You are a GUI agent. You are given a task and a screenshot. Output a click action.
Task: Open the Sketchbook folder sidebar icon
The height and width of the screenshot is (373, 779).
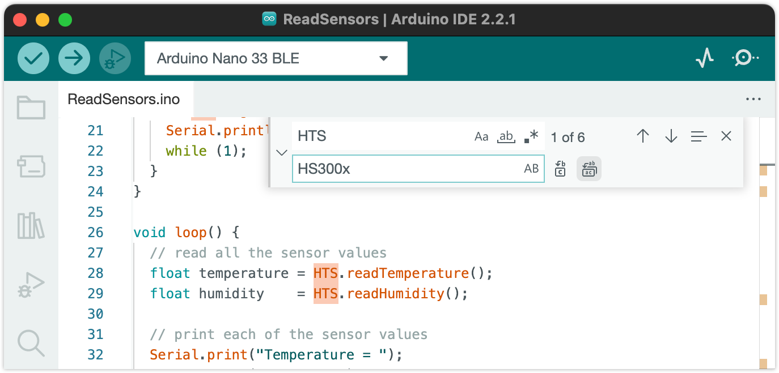31,108
